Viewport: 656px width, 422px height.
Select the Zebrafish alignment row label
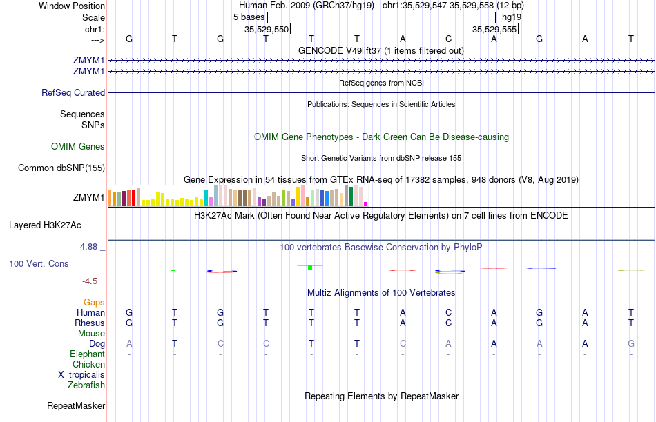click(86, 385)
